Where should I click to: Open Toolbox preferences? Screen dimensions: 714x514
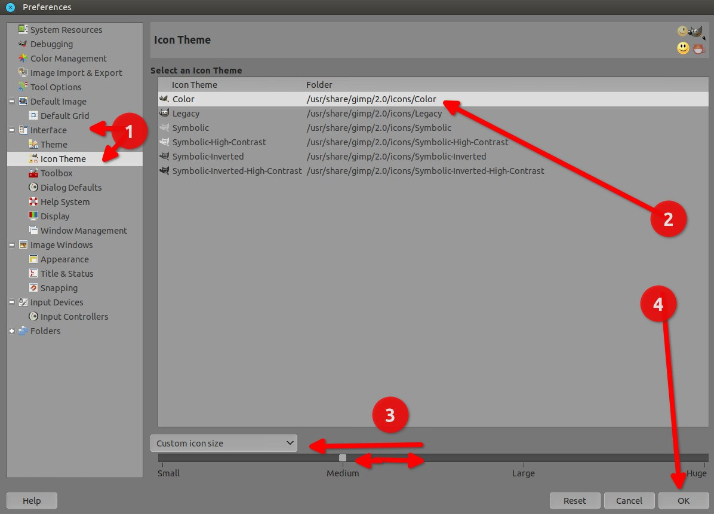click(57, 173)
